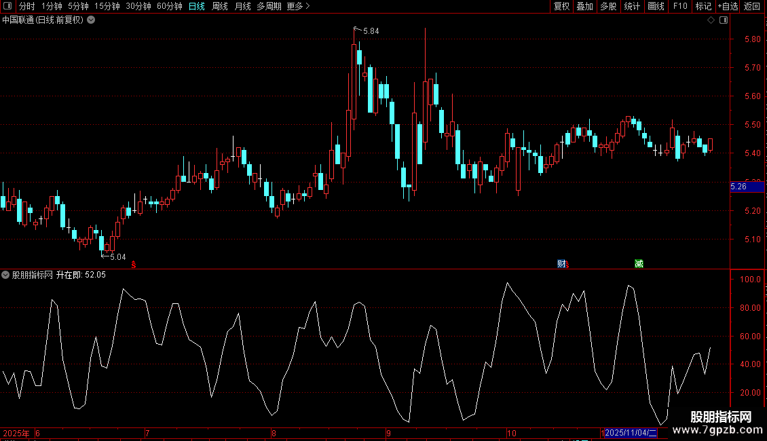The height and width of the screenshot is (441, 767).
Task: Select the 30分钟 period tab
Action: [138, 6]
